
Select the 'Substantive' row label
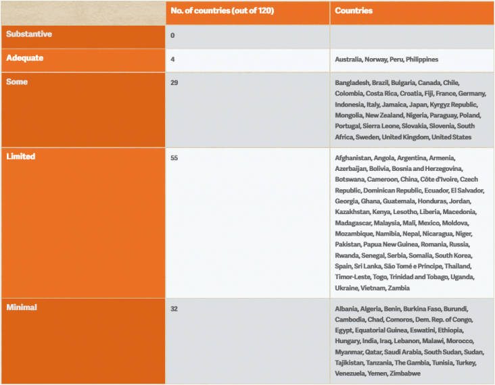(29, 34)
